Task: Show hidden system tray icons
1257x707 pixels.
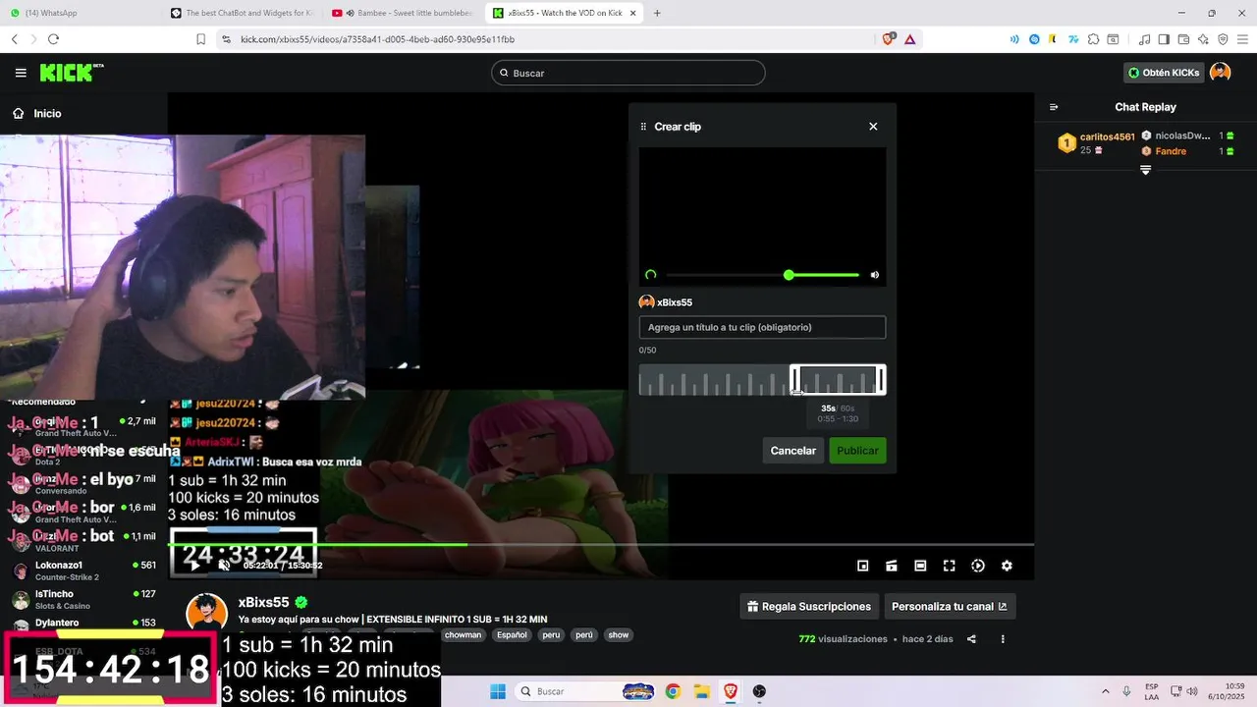Action: coord(1105,691)
